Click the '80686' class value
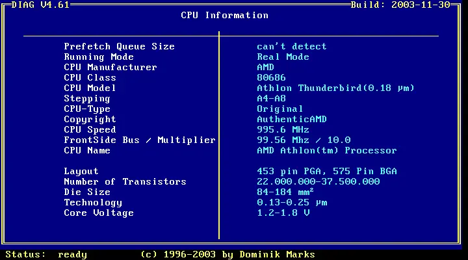This screenshot has height=260, width=468. tap(271, 77)
